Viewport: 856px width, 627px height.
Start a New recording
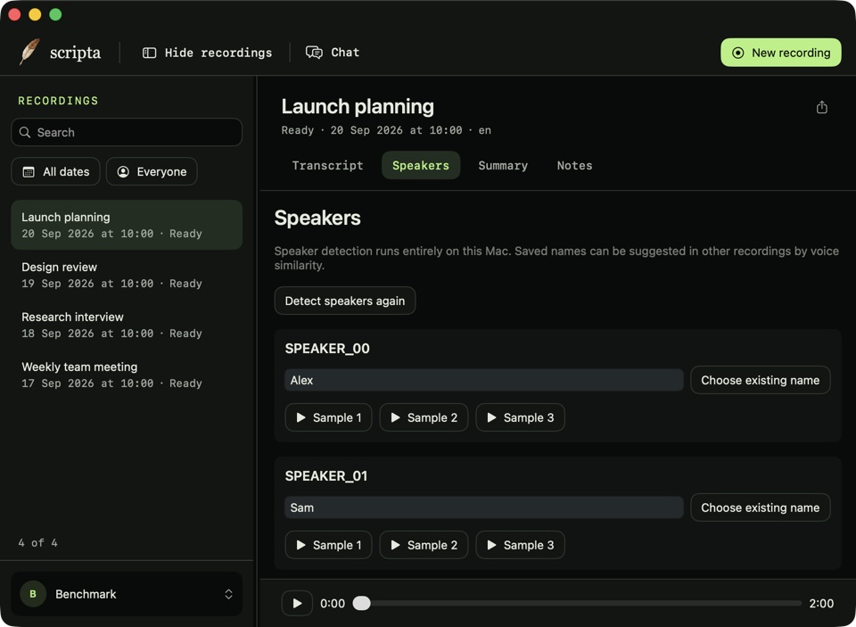tap(781, 53)
